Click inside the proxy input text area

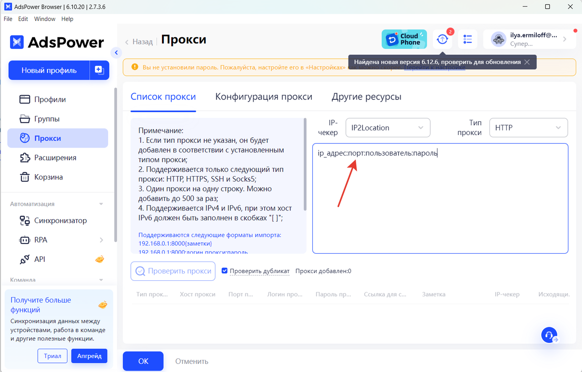point(440,198)
